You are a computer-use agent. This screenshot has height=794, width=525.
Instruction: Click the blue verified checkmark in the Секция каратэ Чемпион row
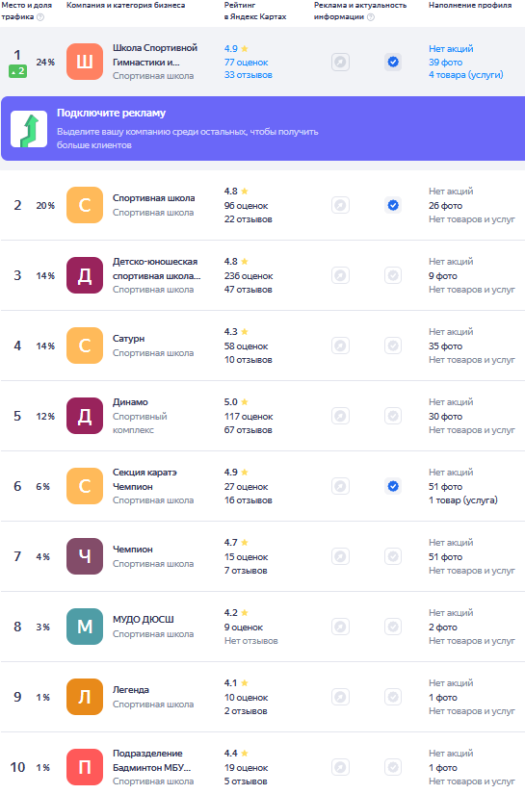393,486
